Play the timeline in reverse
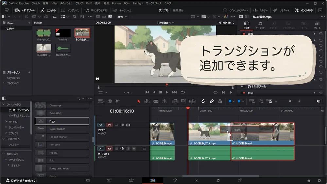This screenshot has height=184, width=327. pyautogui.click(x=154, y=92)
